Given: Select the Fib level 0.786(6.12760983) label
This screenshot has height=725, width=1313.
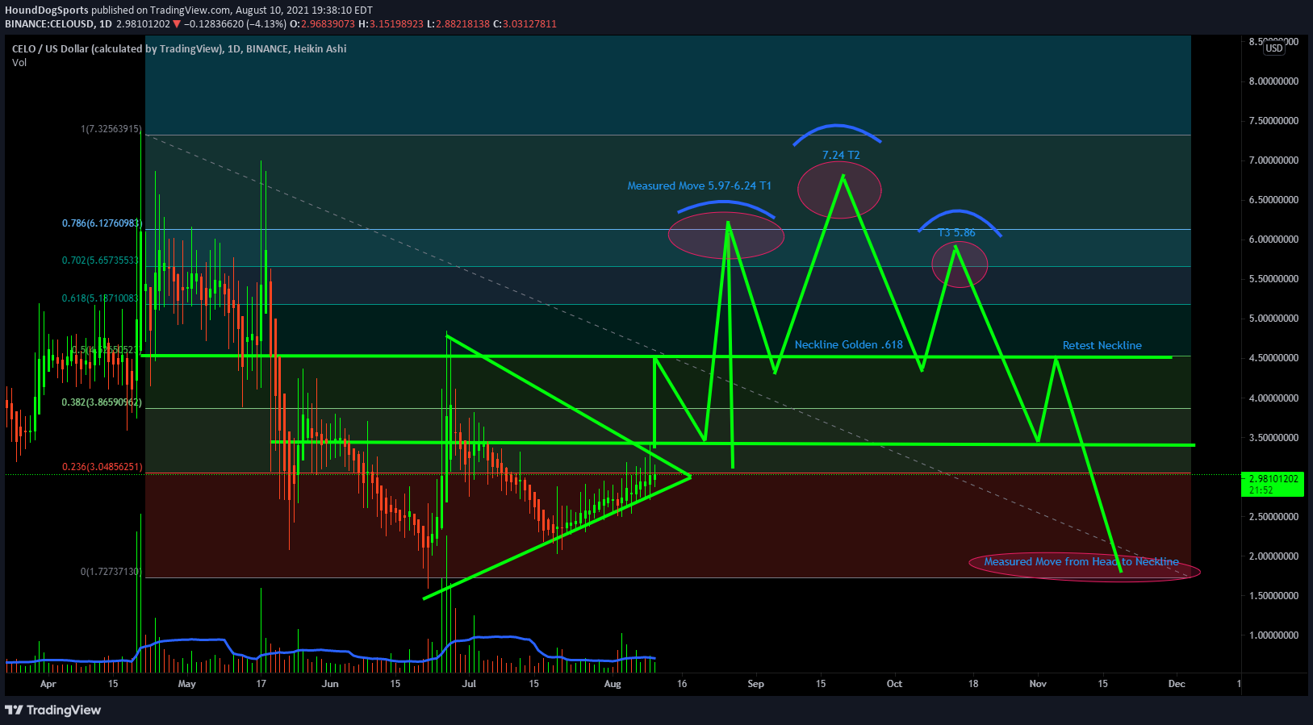Looking at the screenshot, I should click(x=101, y=223).
